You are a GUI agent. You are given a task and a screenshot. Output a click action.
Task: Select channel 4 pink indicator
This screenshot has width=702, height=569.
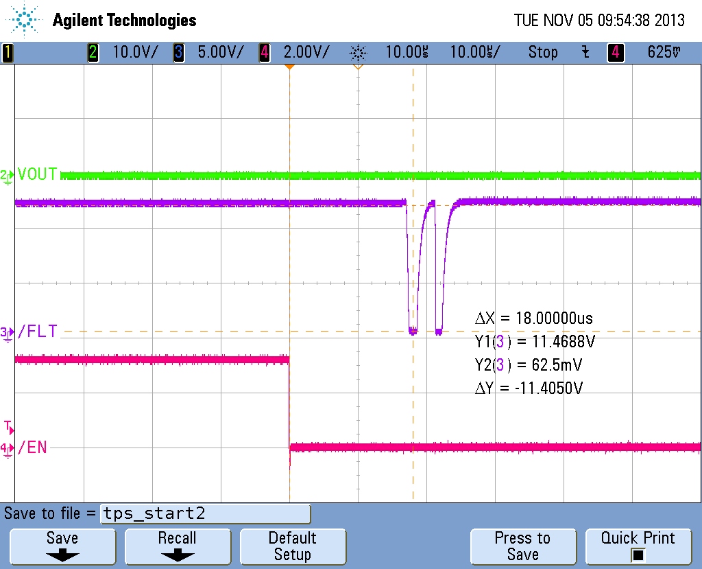click(264, 52)
